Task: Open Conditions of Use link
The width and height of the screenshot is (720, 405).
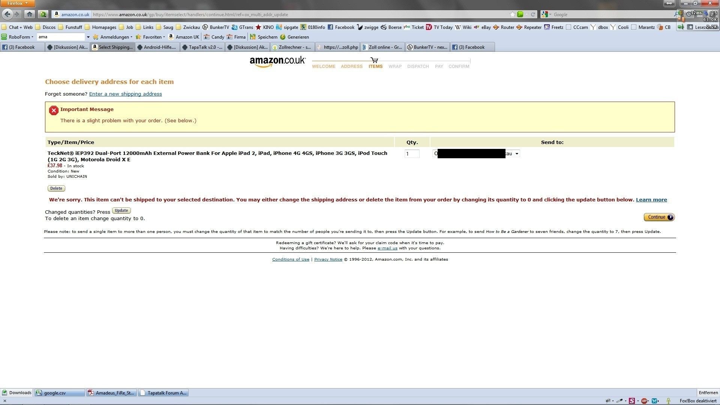Action: click(291, 259)
